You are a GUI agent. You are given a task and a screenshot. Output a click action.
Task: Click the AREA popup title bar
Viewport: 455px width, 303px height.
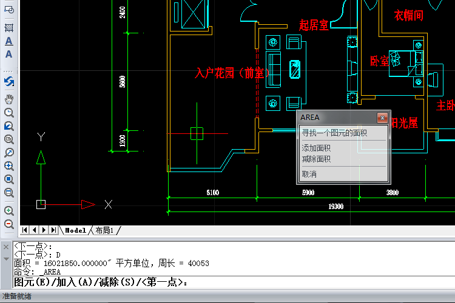[x=338, y=118]
